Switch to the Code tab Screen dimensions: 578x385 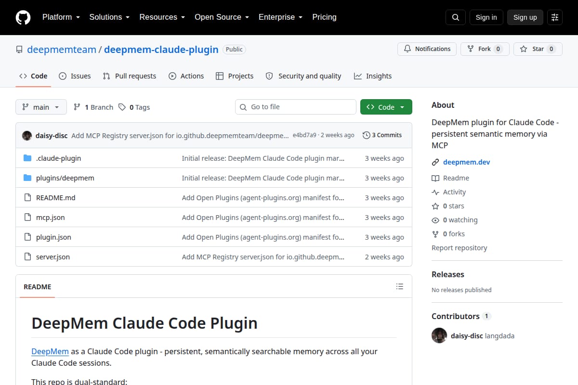click(33, 76)
